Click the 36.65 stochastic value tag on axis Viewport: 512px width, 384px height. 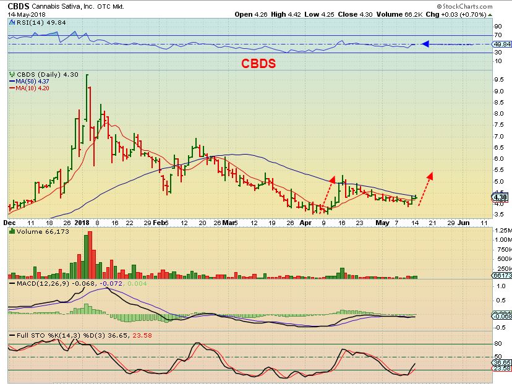click(x=502, y=362)
